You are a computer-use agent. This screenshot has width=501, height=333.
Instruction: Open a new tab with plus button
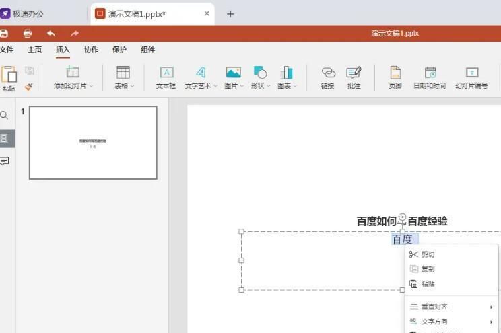pos(230,14)
